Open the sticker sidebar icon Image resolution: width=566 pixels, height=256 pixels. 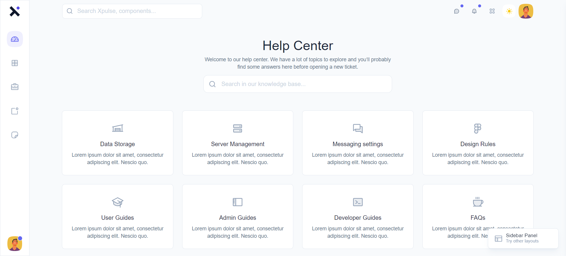point(15,135)
